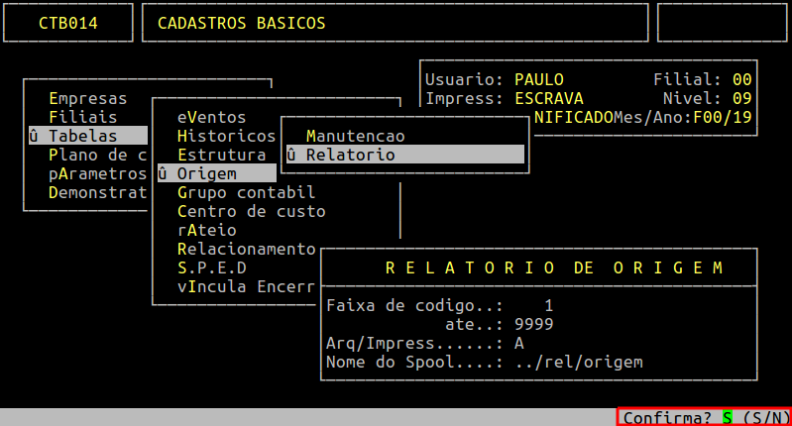Open the Centro de custo entry
This screenshot has width=792, height=426.
[x=251, y=211]
